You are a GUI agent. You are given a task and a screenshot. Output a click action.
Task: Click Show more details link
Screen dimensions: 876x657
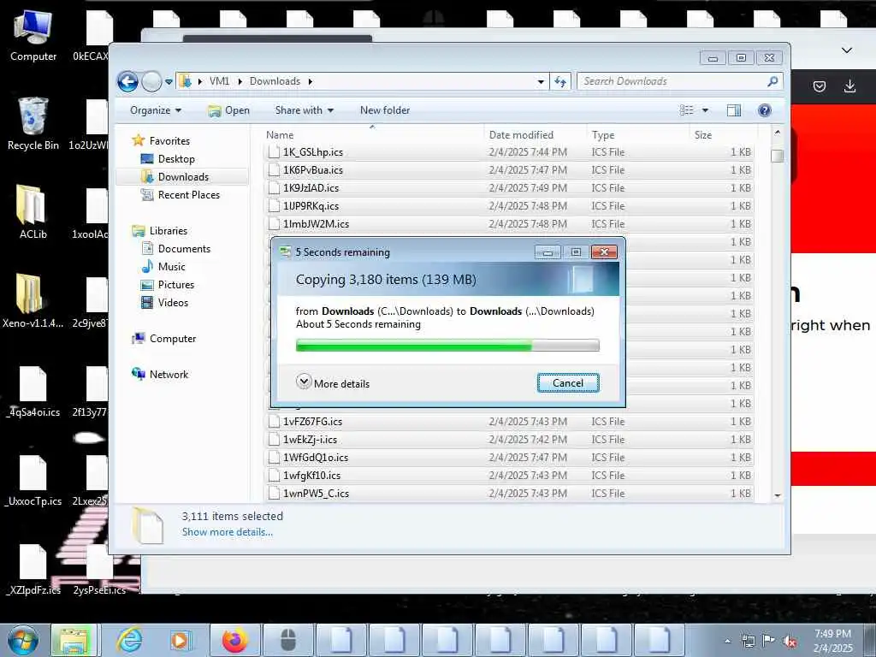227,532
